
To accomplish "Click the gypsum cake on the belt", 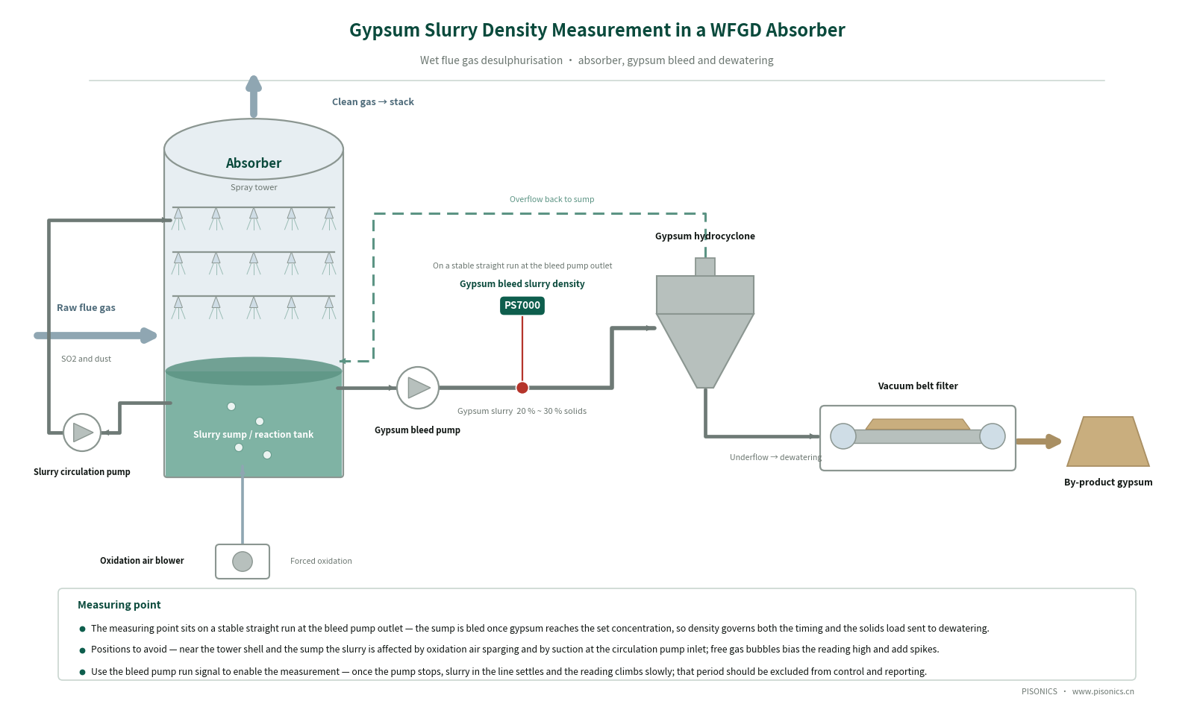I will point(918,424).
